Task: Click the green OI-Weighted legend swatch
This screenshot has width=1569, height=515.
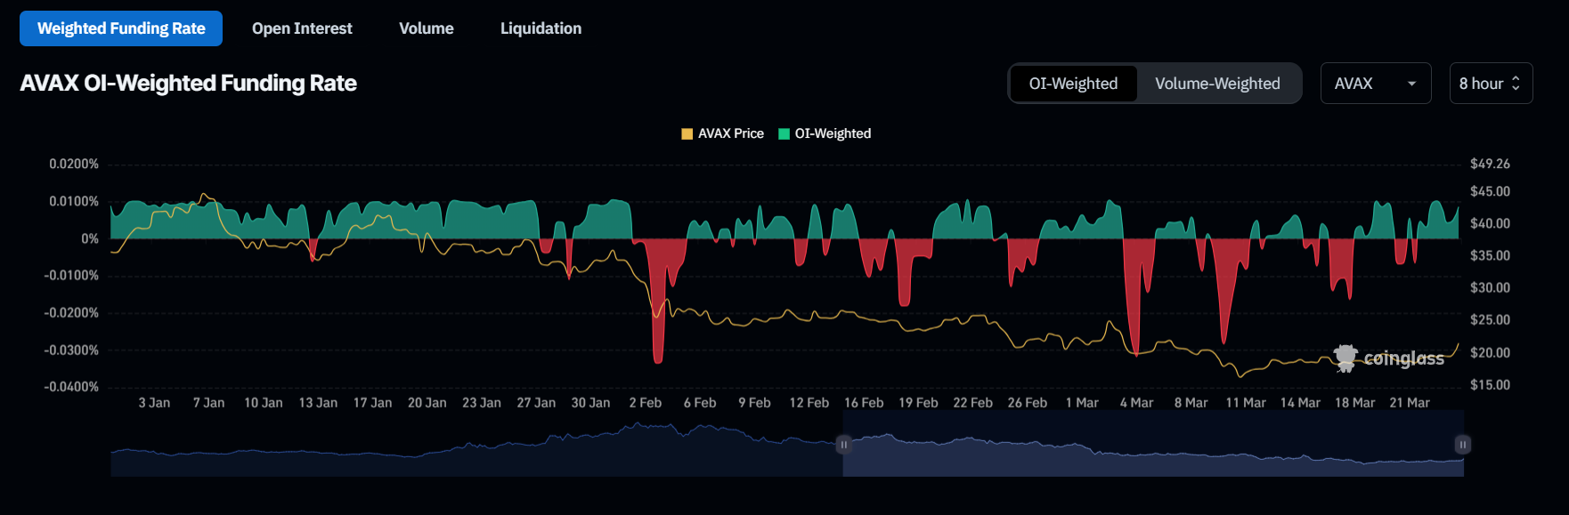Action: click(784, 133)
